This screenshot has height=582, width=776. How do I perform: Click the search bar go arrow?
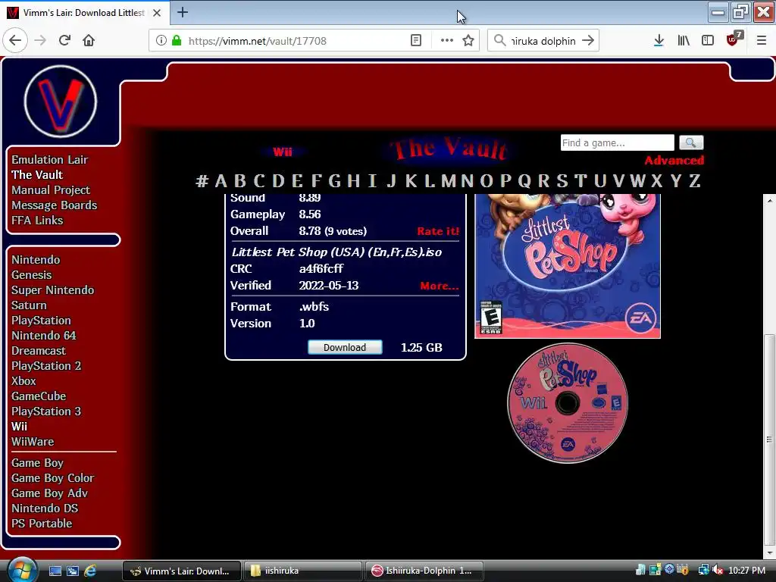tap(588, 41)
